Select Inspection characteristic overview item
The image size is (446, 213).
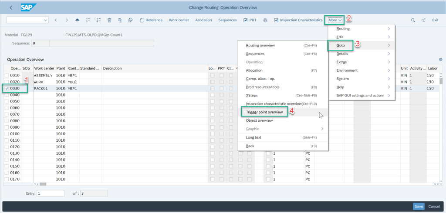(283, 104)
